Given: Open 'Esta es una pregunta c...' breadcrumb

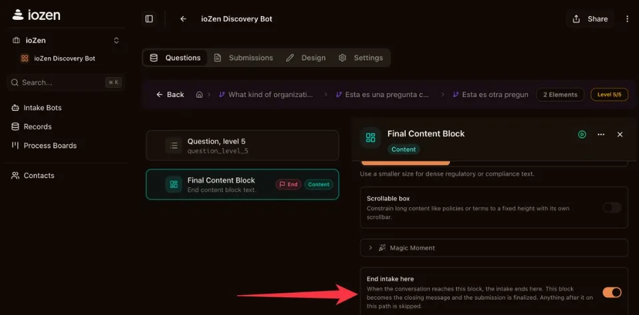Looking at the screenshot, I should click(382, 94).
